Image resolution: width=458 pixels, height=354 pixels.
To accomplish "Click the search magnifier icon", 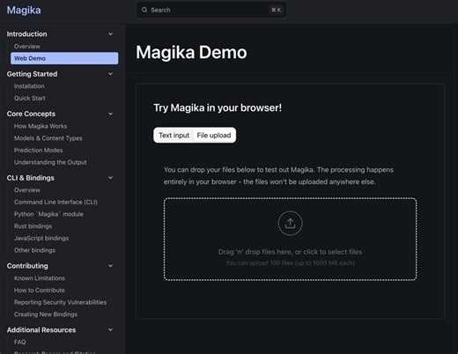I will pos(144,10).
